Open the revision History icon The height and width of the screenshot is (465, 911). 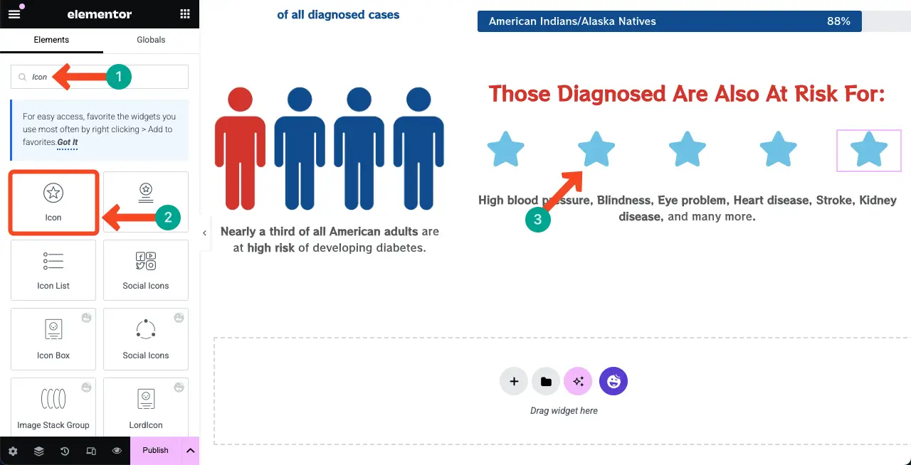coord(65,451)
